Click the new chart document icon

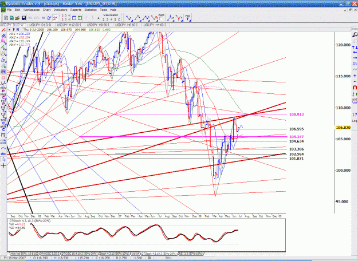coord(6,18)
